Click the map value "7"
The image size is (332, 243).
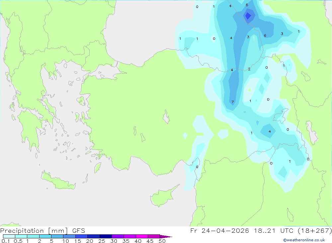(x=232, y=102)
